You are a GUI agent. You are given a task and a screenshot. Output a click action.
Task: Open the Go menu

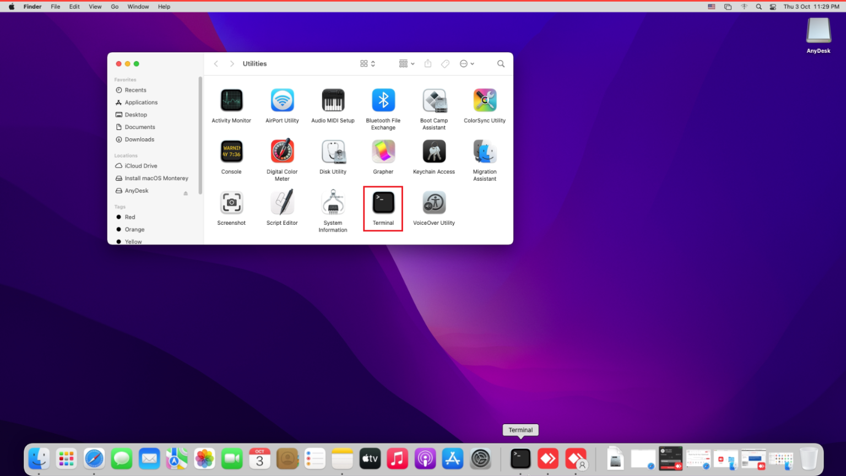pos(114,6)
